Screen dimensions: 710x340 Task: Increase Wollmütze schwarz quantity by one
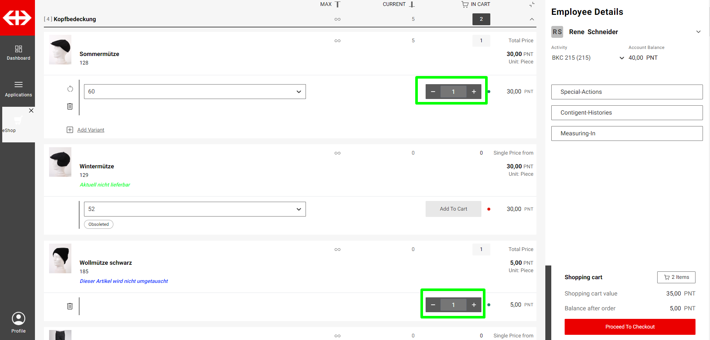[x=474, y=305]
